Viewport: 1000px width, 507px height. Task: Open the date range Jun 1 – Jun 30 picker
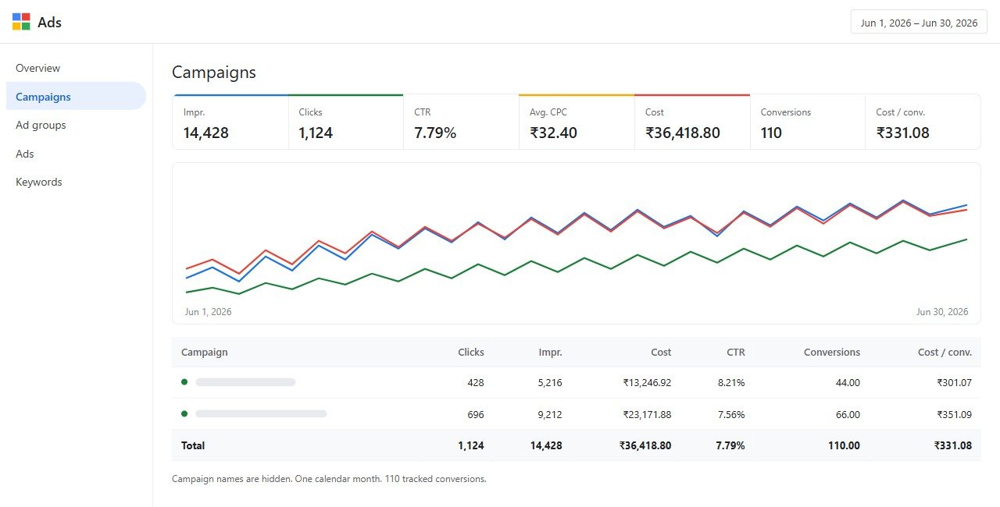click(919, 23)
